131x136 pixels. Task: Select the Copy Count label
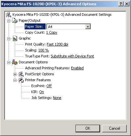tap(35, 32)
